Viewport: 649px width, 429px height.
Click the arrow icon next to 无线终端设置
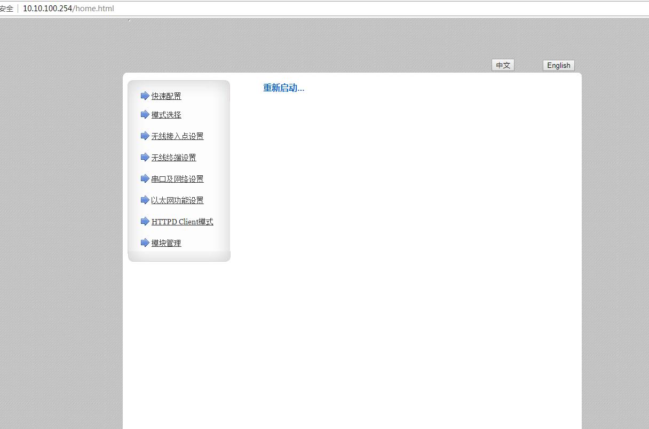(x=145, y=157)
